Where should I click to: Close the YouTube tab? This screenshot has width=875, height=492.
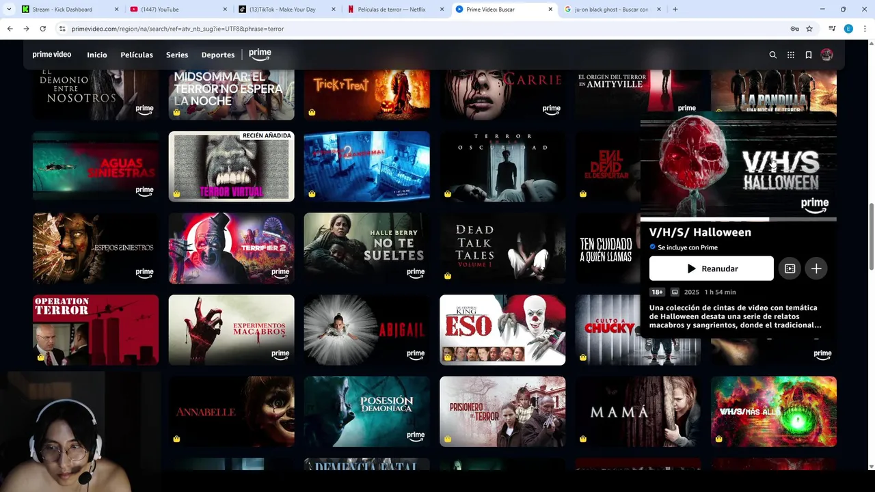(225, 10)
